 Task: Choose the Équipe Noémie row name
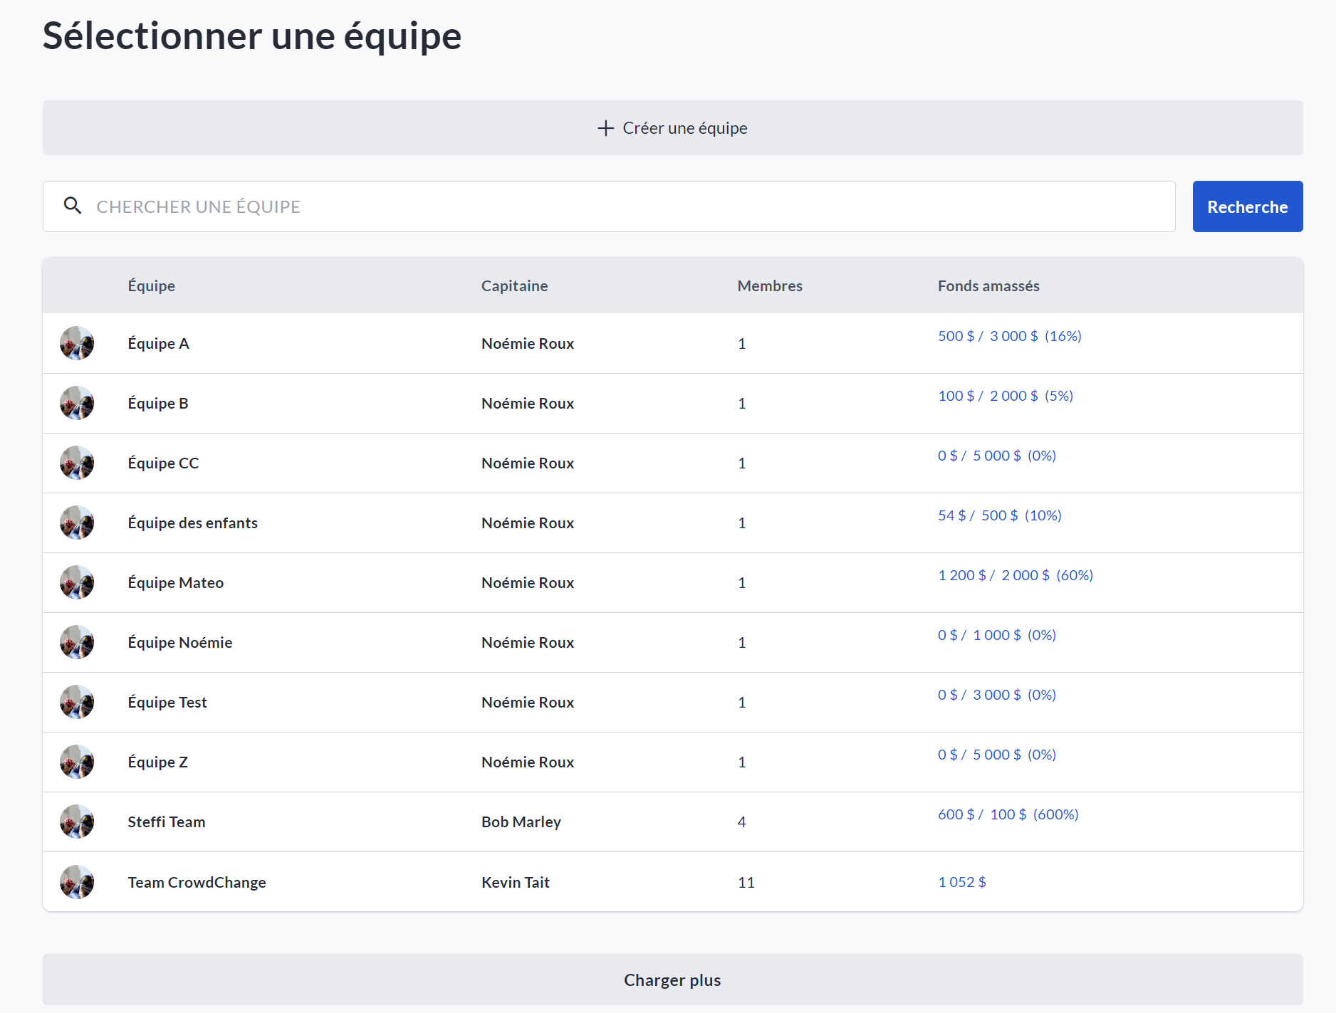180,642
